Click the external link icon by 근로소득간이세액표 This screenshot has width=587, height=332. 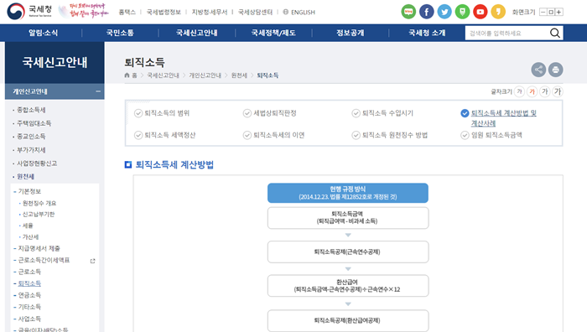(93, 261)
